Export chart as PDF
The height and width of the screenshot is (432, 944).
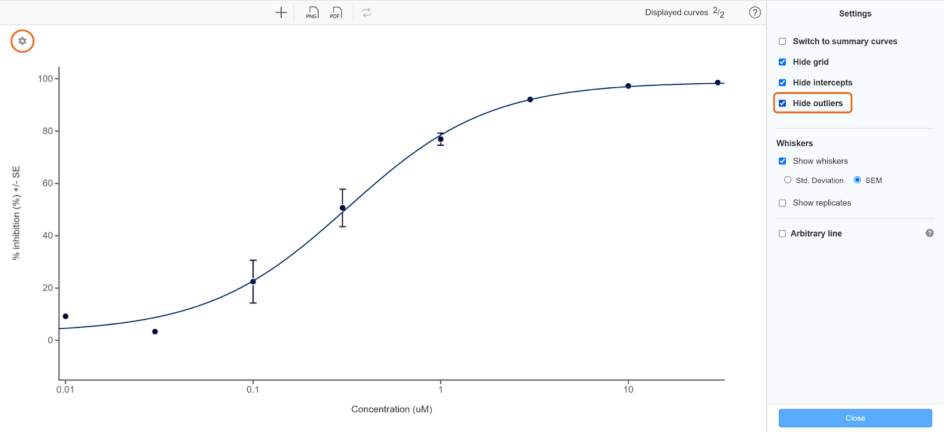(x=336, y=12)
